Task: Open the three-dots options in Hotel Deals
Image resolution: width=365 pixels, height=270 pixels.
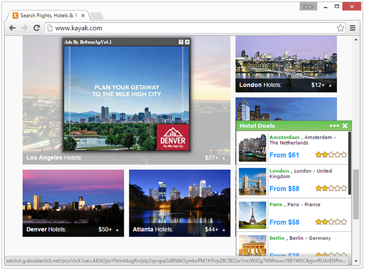Action: pyautogui.click(x=334, y=126)
